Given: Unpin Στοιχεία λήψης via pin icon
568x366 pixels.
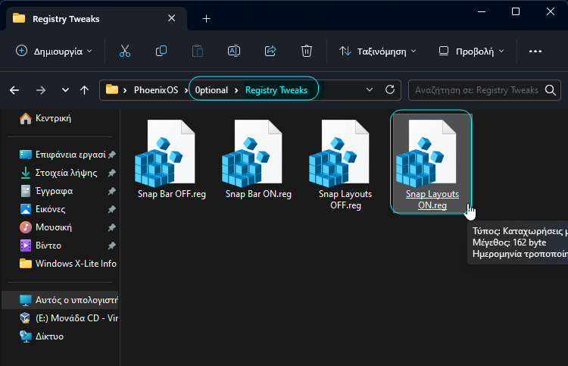Looking at the screenshot, I should 112,173.
